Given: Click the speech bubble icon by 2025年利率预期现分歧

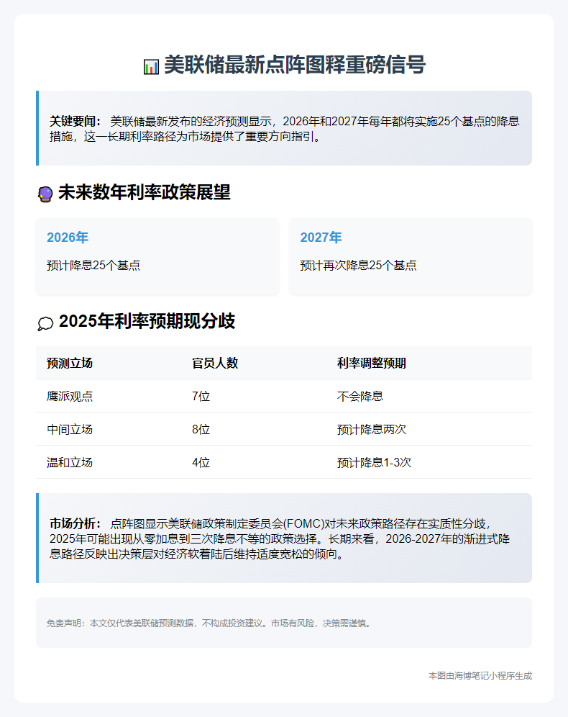Looking at the screenshot, I should (x=45, y=324).
